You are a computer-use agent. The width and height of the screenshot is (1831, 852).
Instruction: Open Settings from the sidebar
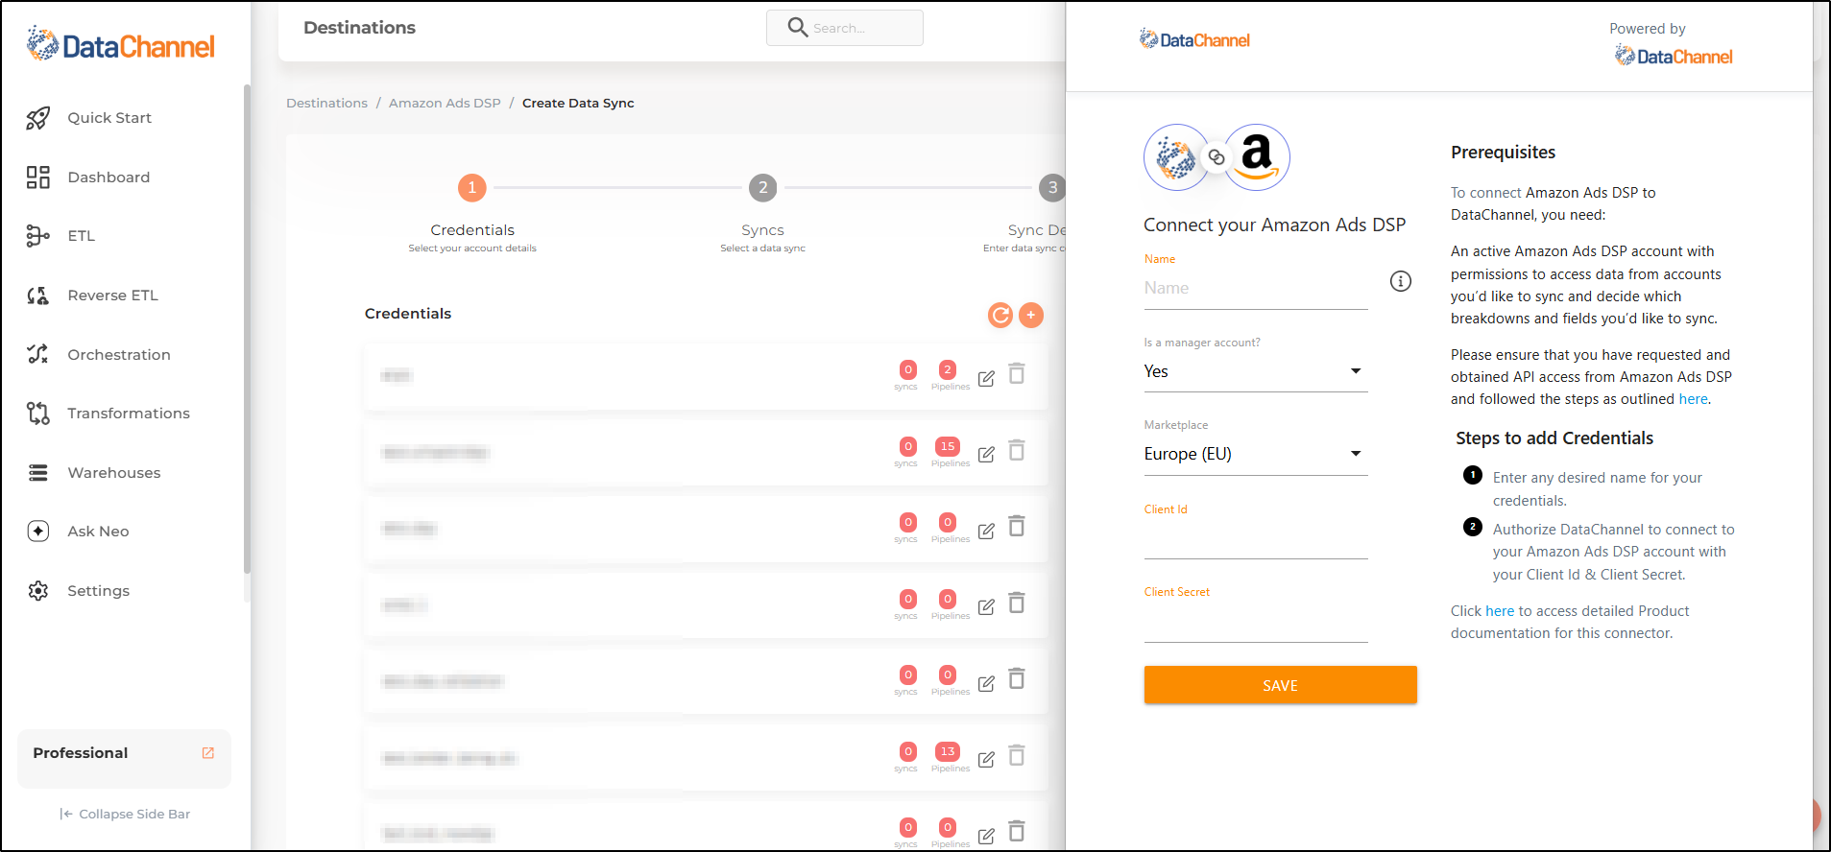coord(98,591)
